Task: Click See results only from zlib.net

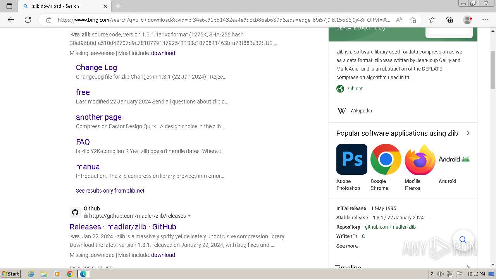Action: coord(110,191)
